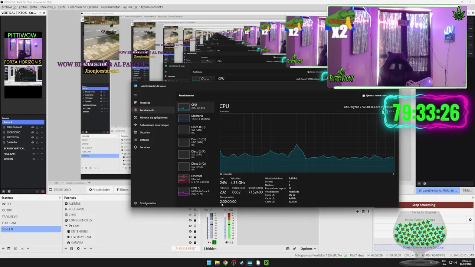Move source down in Fuentes toolbar
The image size is (475, 267).
91,248
